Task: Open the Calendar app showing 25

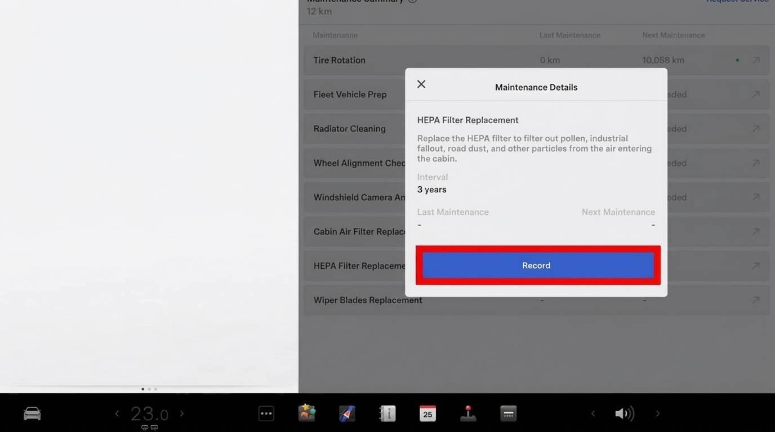Action: [x=427, y=413]
